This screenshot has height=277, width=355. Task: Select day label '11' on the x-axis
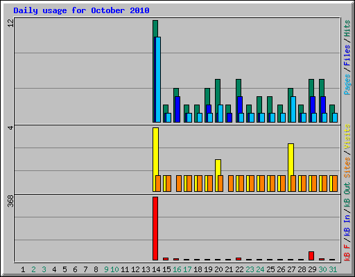125,269
